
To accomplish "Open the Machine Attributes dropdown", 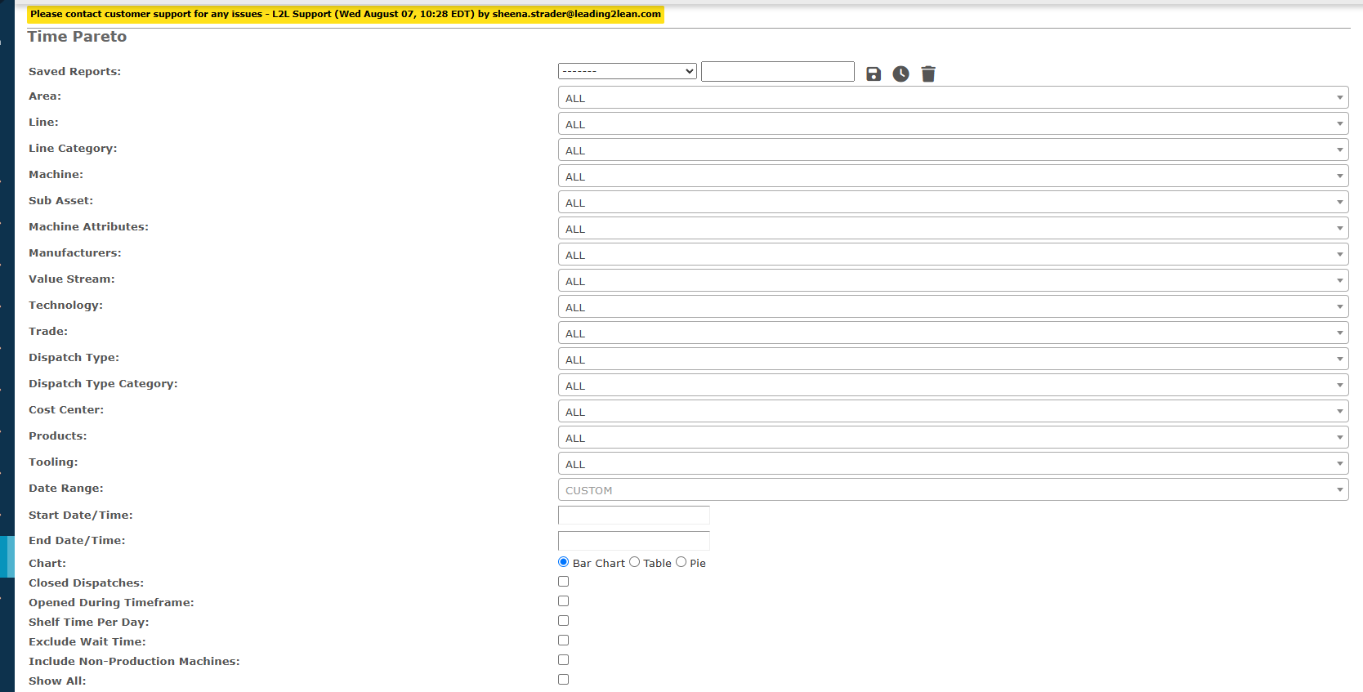I will click(x=953, y=229).
